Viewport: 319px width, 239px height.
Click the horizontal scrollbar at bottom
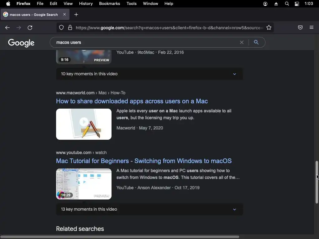point(120,237)
